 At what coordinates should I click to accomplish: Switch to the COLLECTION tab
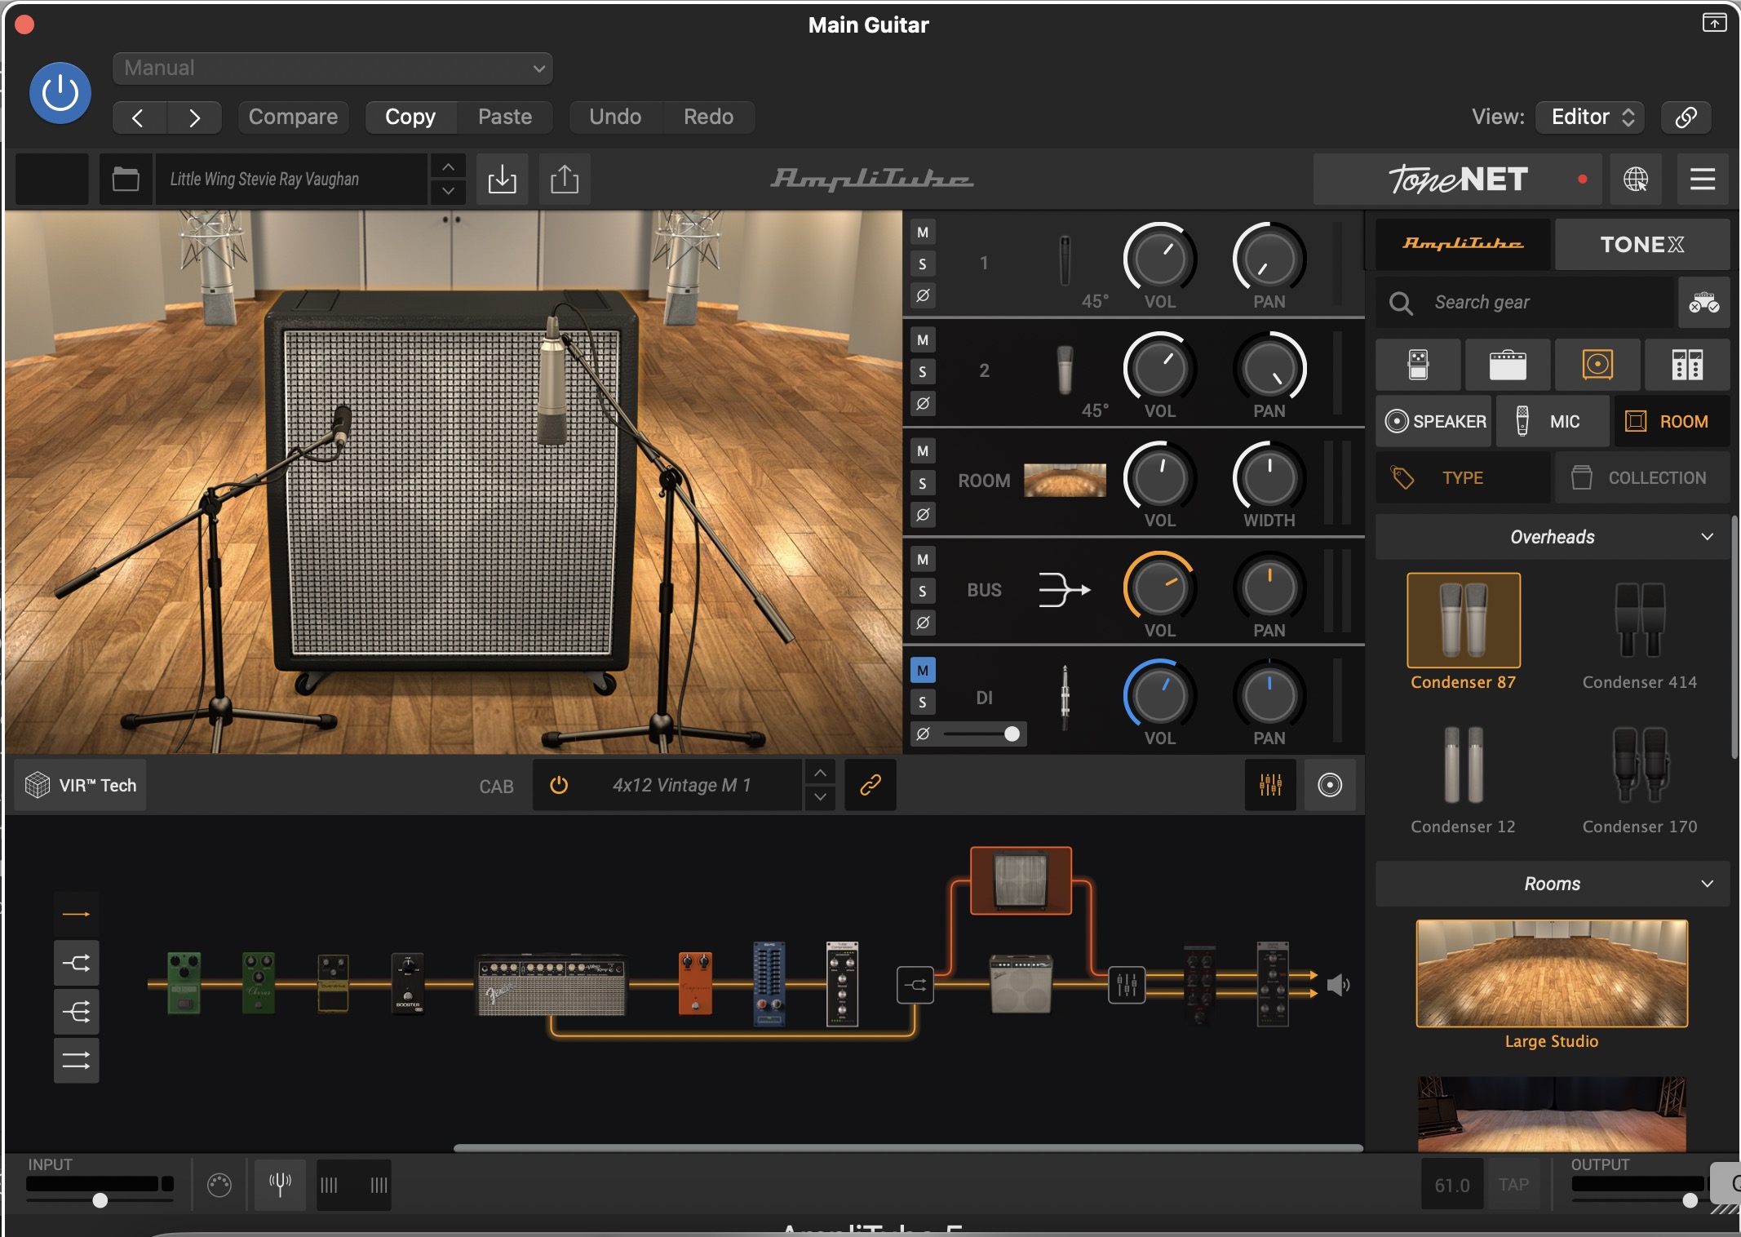click(x=1641, y=477)
